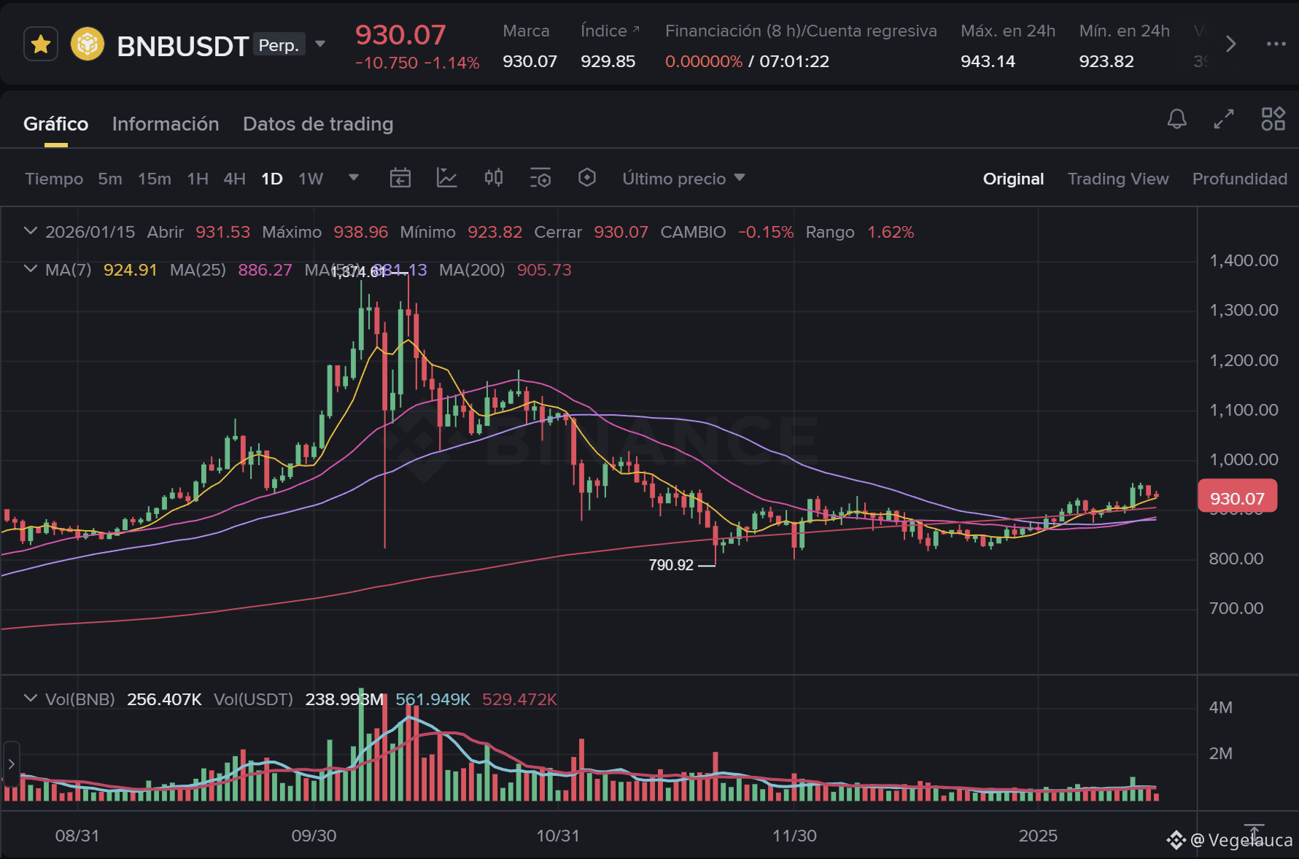Screen dimensions: 1299x859
Task: Click the Marca price 930.07
Action: tap(530, 61)
